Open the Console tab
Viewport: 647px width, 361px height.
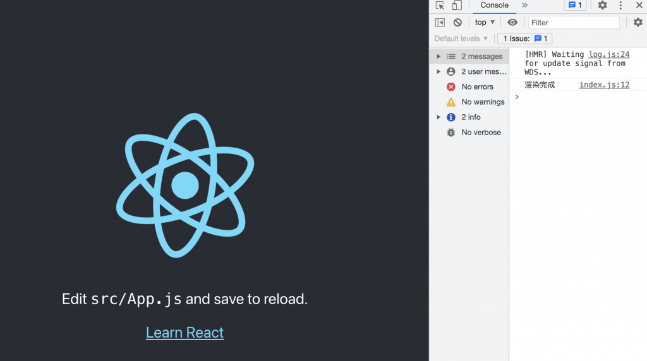click(x=494, y=5)
